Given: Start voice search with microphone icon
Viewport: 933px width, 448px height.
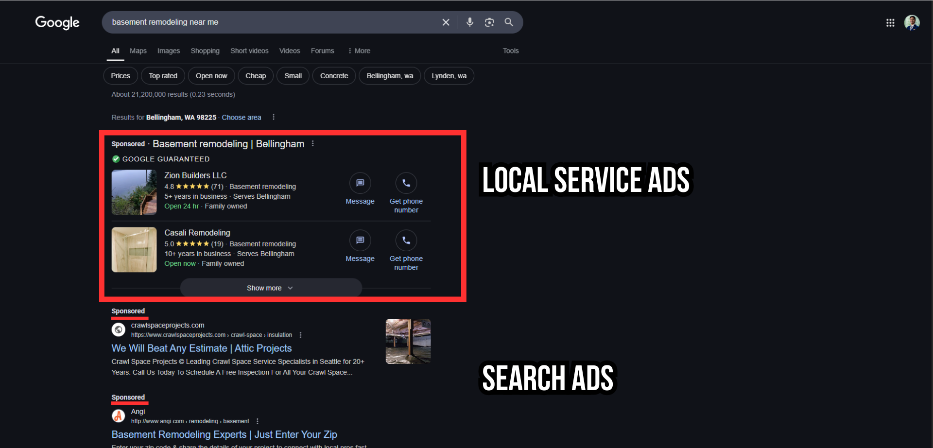Looking at the screenshot, I should click(x=469, y=22).
